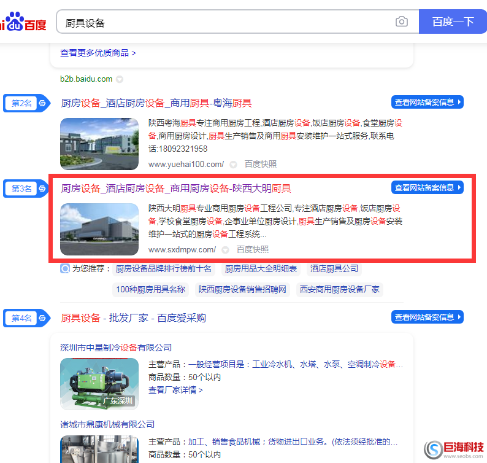Open dropdown arrow next to b2b.baidu.com
Screen dimensions: 487x463
120,79
